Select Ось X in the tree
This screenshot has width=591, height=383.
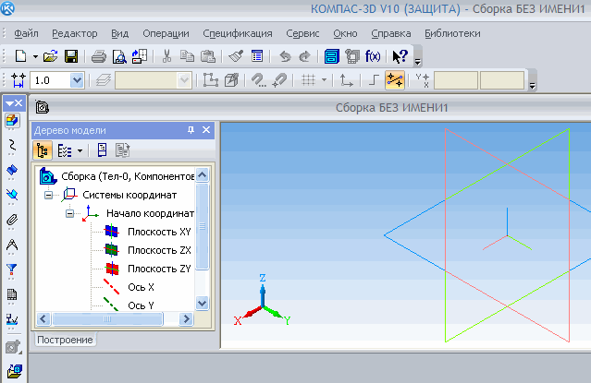[x=141, y=287]
